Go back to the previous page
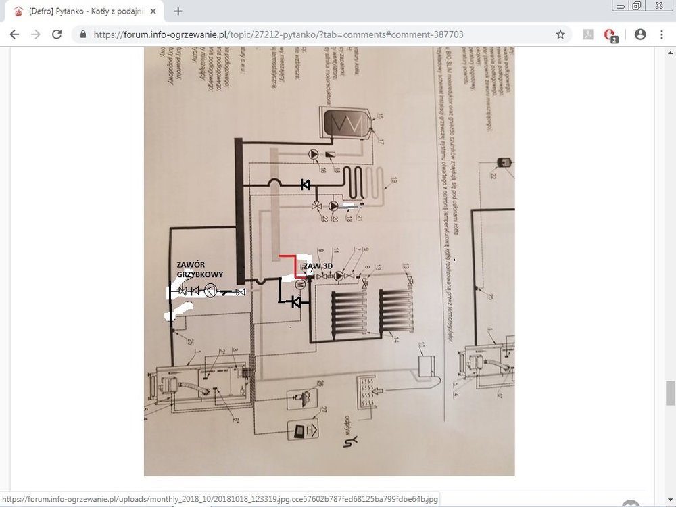The height and width of the screenshot is (507, 676). (14, 34)
